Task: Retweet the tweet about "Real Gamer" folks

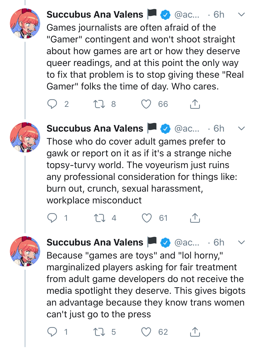Action: click(100, 104)
